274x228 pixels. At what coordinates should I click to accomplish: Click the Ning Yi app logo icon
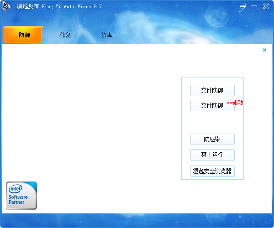pos(6,6)
